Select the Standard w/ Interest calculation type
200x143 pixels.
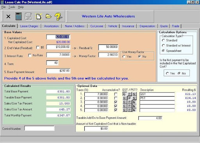(163, 46)
